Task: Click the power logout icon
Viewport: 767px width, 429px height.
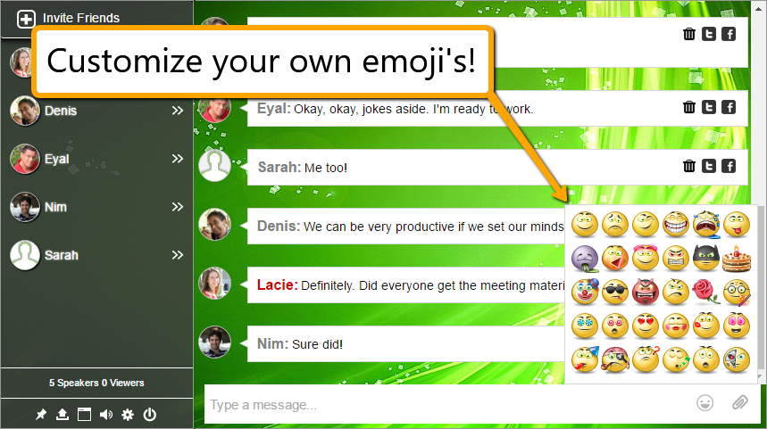Action: (x=150, y=415)
